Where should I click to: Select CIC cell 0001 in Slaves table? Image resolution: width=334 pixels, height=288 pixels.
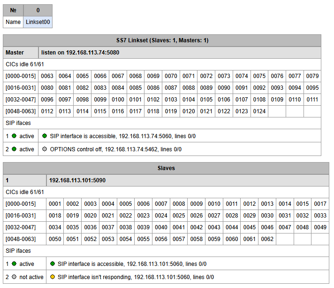click(x=55, y=204)
